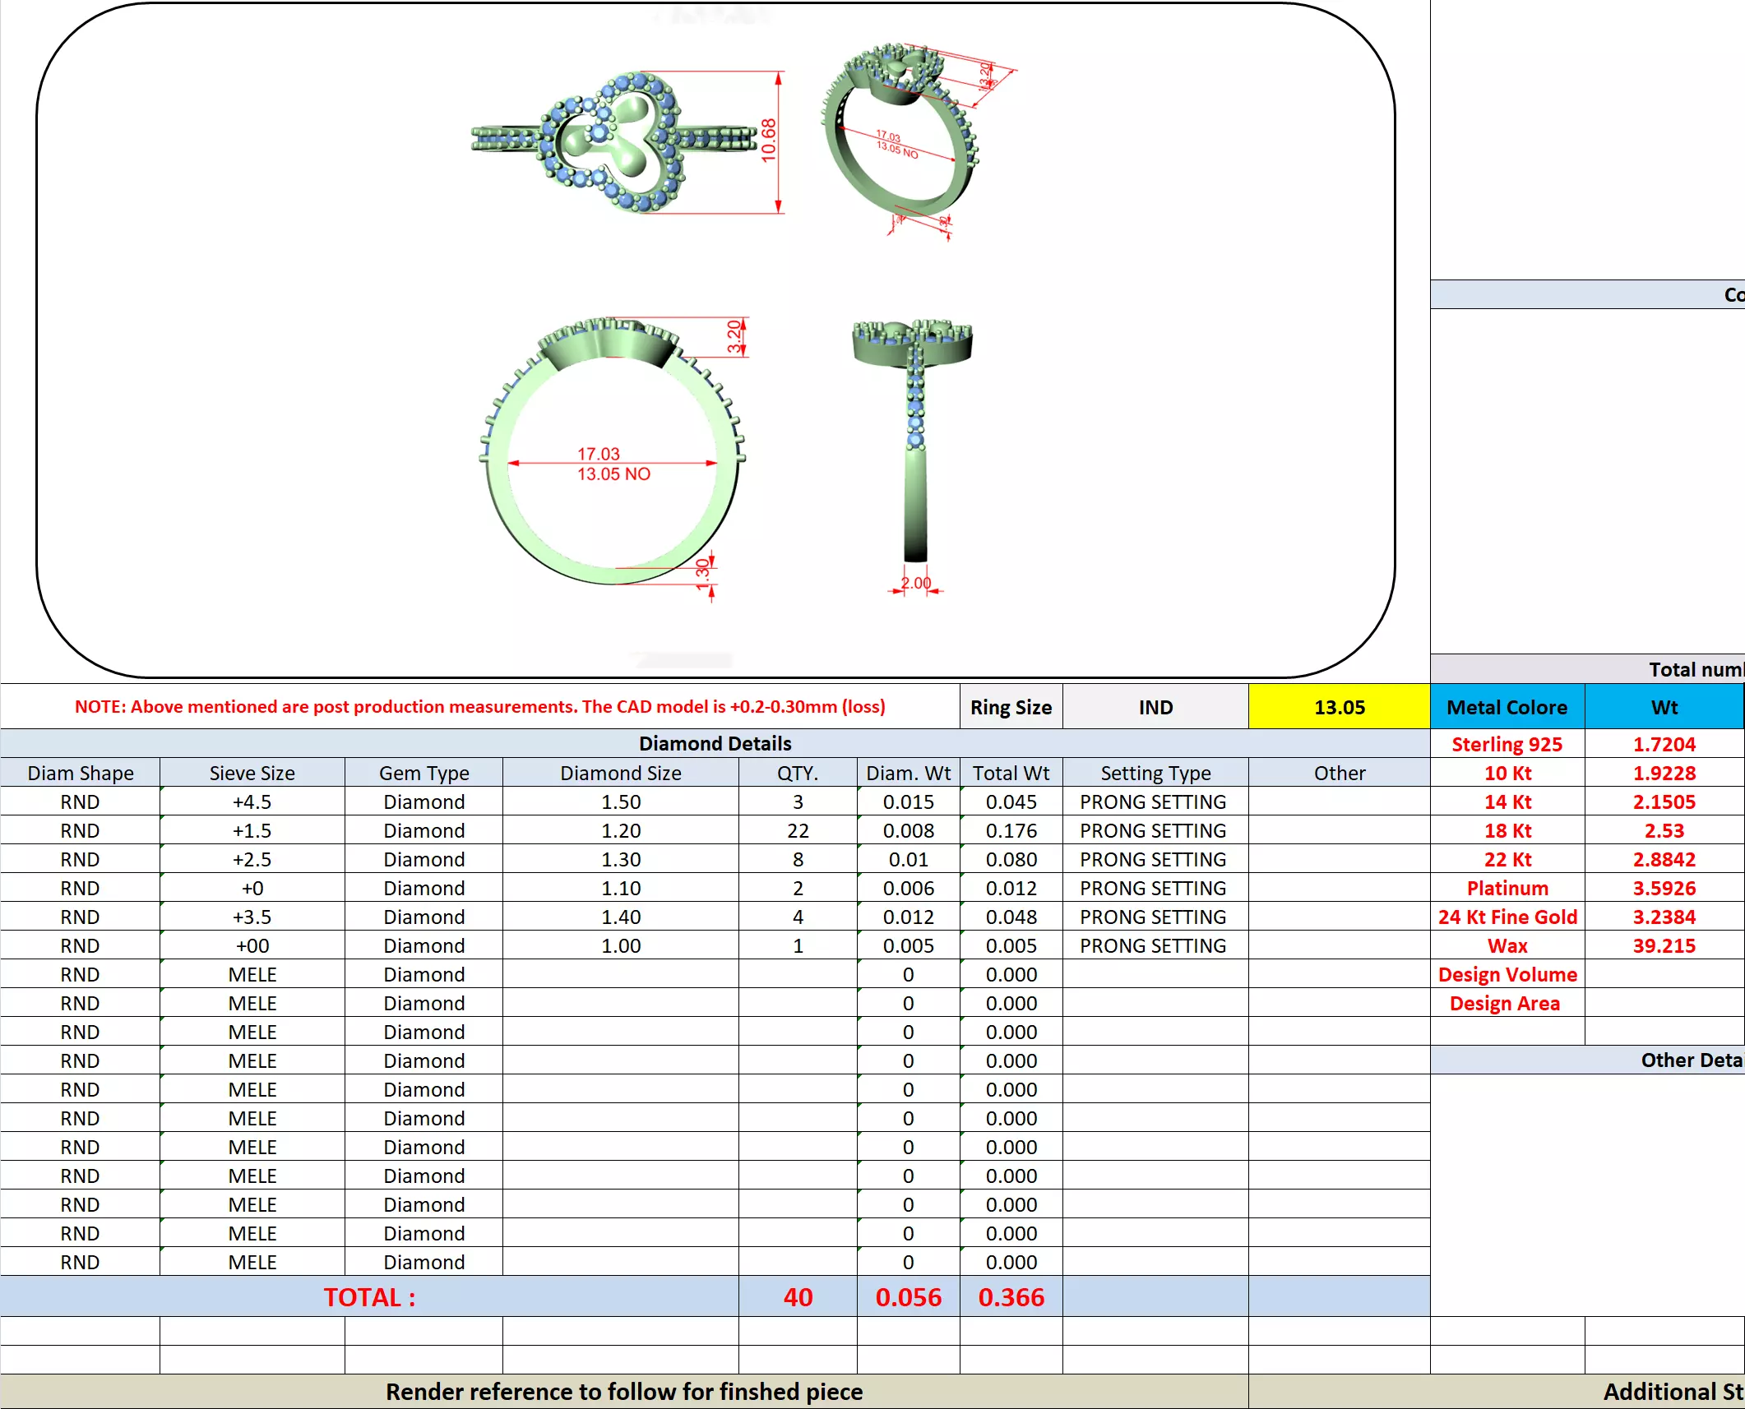Select the Ring Size label cell
The image size is (1745, 1409).
coord(1011,707)
